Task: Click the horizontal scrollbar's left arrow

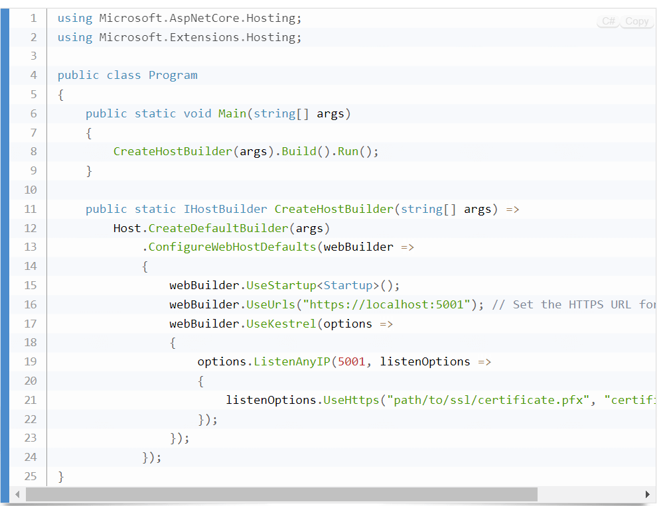Action: [x=17, y=495]
